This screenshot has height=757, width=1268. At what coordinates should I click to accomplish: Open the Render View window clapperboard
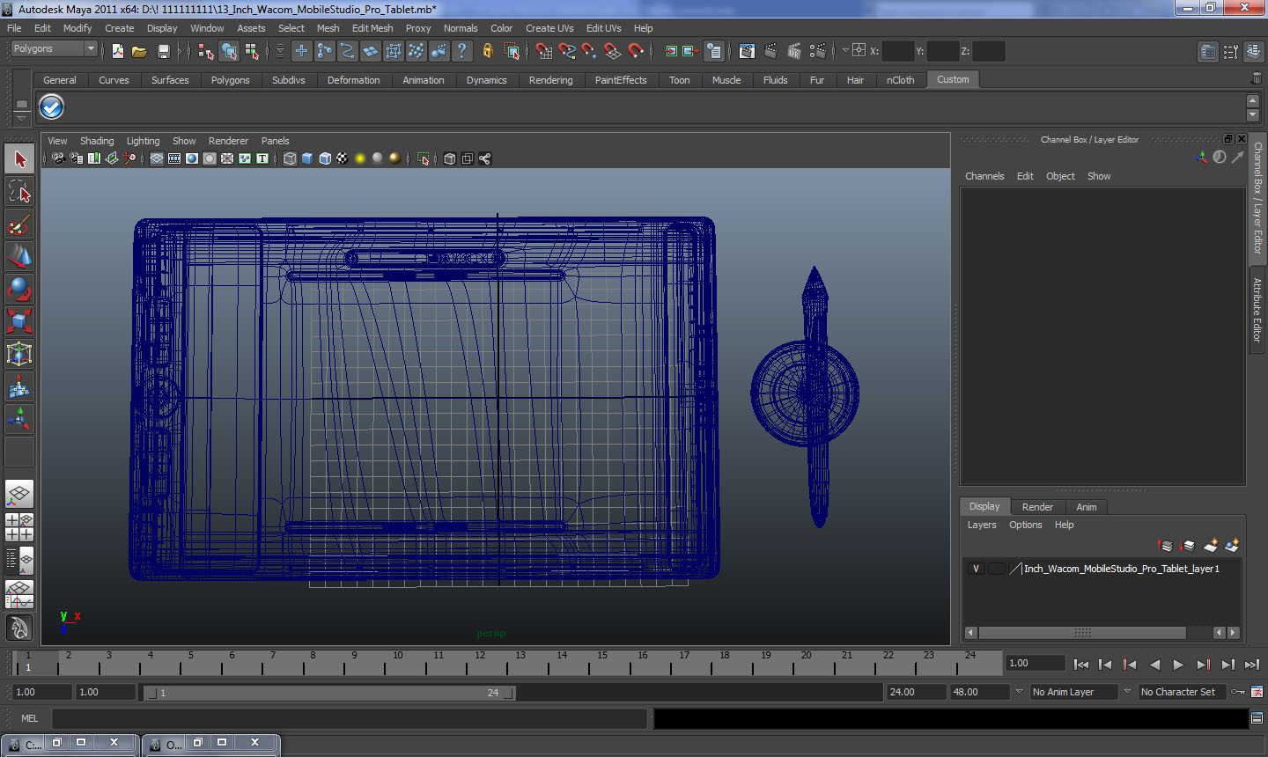click(x=747, y=51)
